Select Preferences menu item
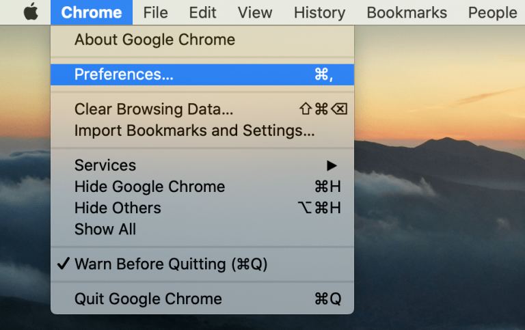The width and height of the screenshot is (525, 330). pos(202,74)
